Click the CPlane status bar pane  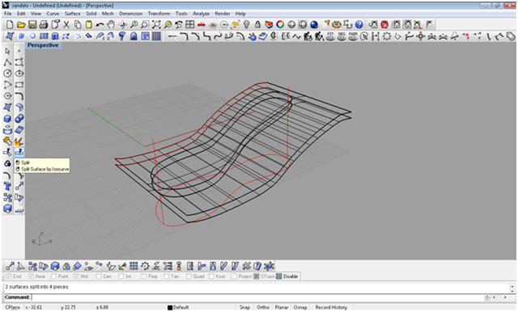(13, 307)
